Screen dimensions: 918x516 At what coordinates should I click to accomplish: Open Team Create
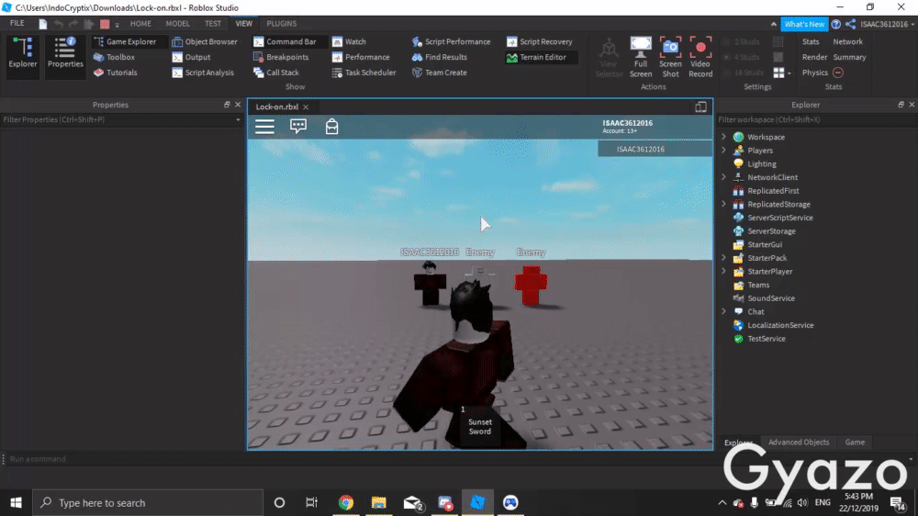[440, 73]
